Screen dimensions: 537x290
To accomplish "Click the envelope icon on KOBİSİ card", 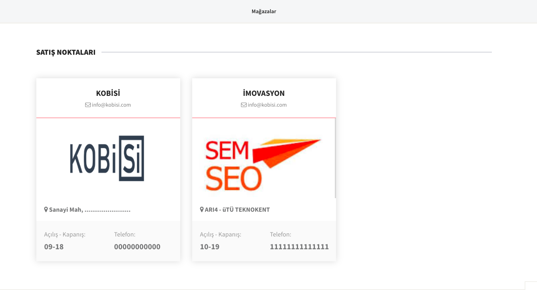I will click(x=88, y=105).
